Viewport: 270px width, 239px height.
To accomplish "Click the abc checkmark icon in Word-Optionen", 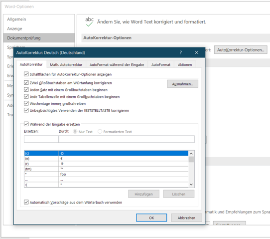I will point(89,22).
